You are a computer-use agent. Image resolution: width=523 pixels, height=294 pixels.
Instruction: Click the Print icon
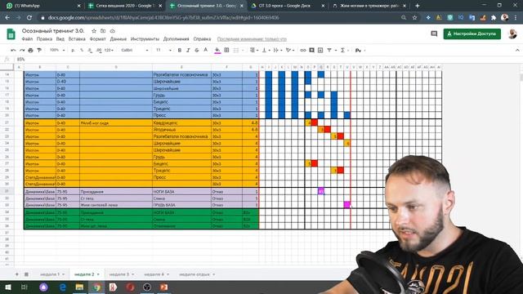pyautogui.click(x=31, y=51)
